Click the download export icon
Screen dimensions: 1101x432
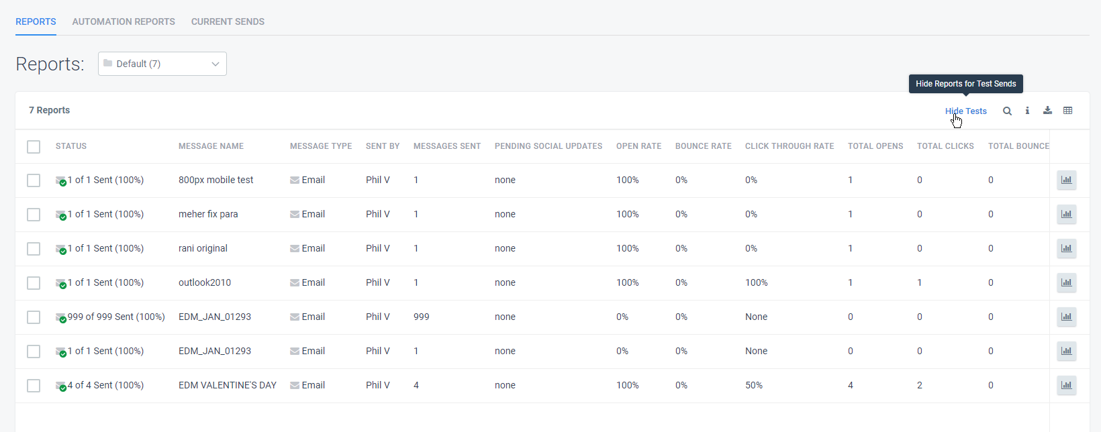tap(1047, 111)
